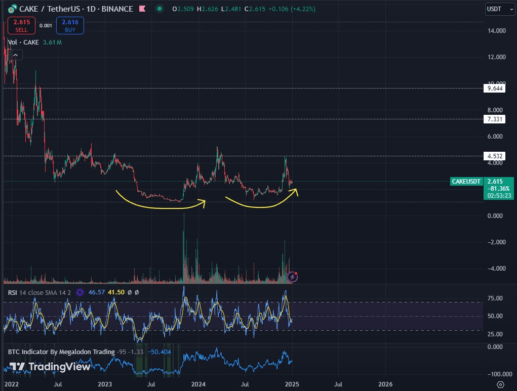Click 25.00 on the RSI scale
Viewport: 517px width, 391px height.
coord(495,334)
